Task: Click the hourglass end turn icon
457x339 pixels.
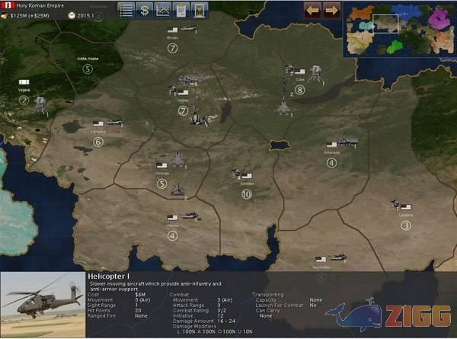Action: tap(199, 10)
